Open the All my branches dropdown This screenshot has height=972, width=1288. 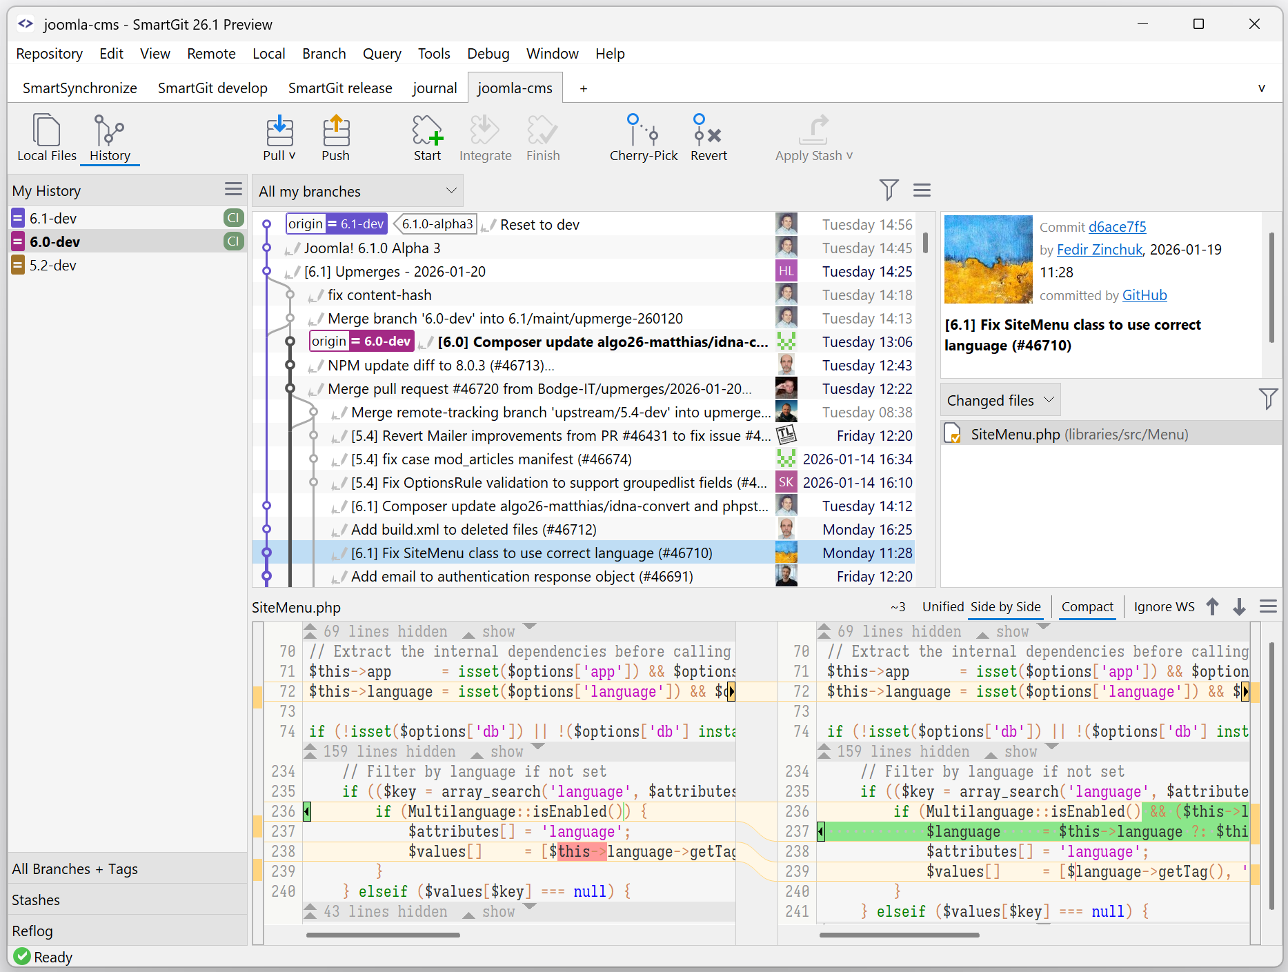(x=357, y=191)
